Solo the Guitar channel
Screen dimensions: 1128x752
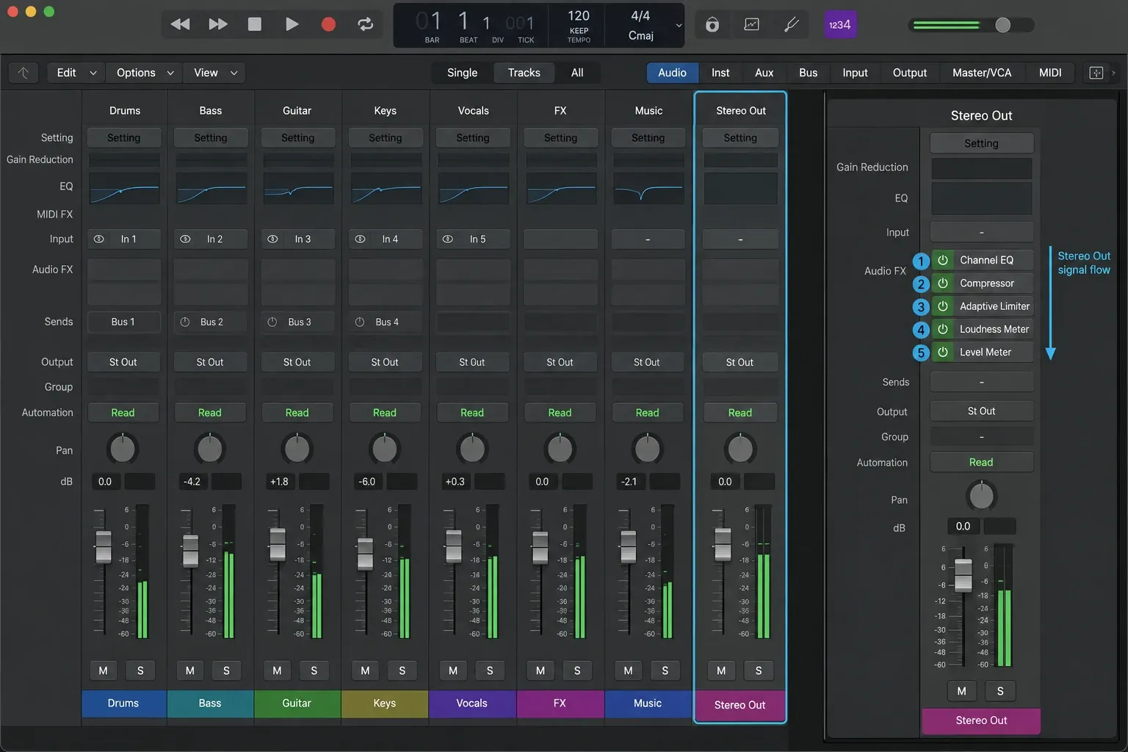click(x=314, y=670)
